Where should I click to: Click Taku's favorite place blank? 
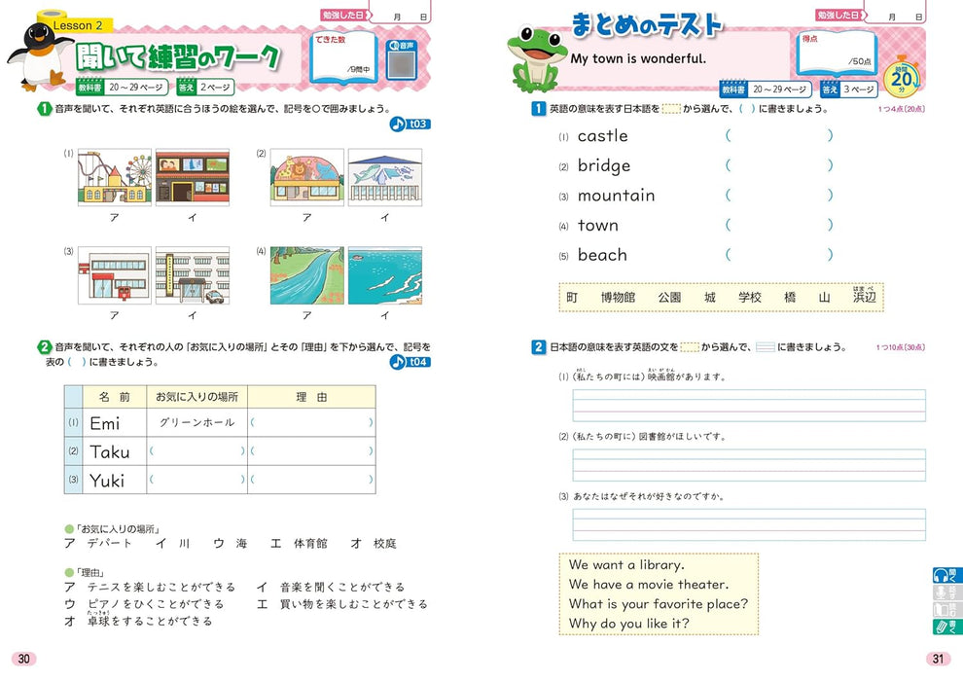(x=197, y=451)
